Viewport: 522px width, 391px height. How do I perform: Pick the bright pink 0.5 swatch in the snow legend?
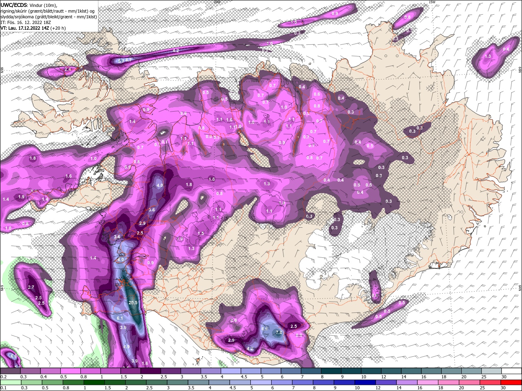[70, 371]
